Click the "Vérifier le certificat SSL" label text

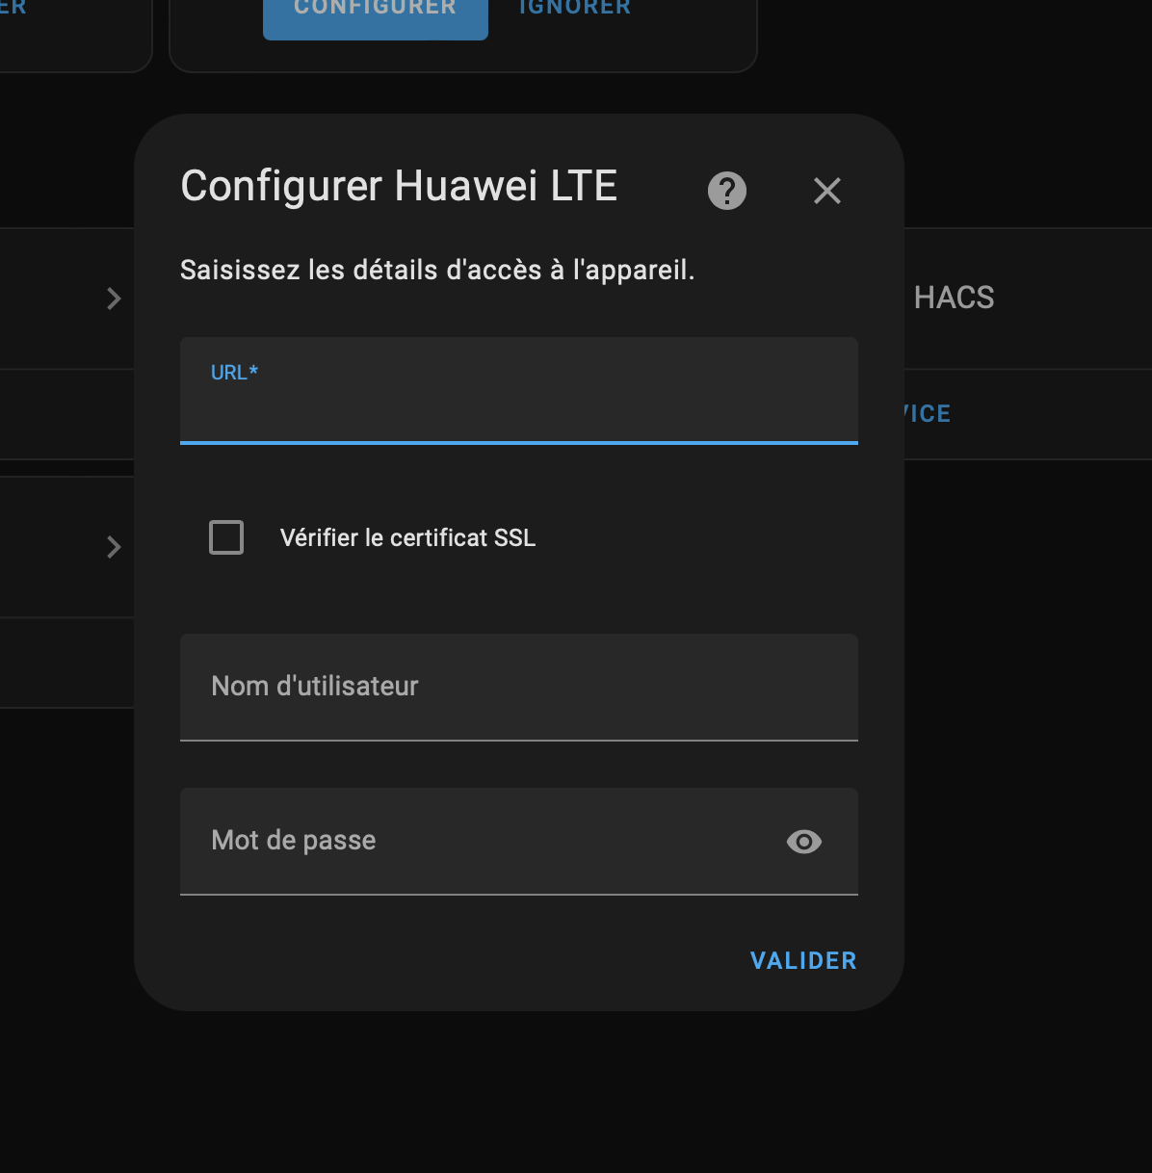[x=407, y=537]
